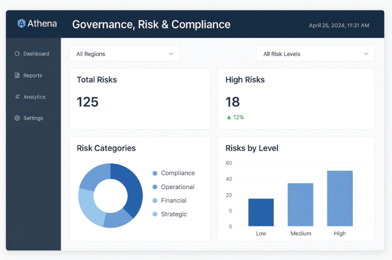Expand the All Risk Levels dropdown
Viewport: 392px width, 260px height.
point(315,54)
